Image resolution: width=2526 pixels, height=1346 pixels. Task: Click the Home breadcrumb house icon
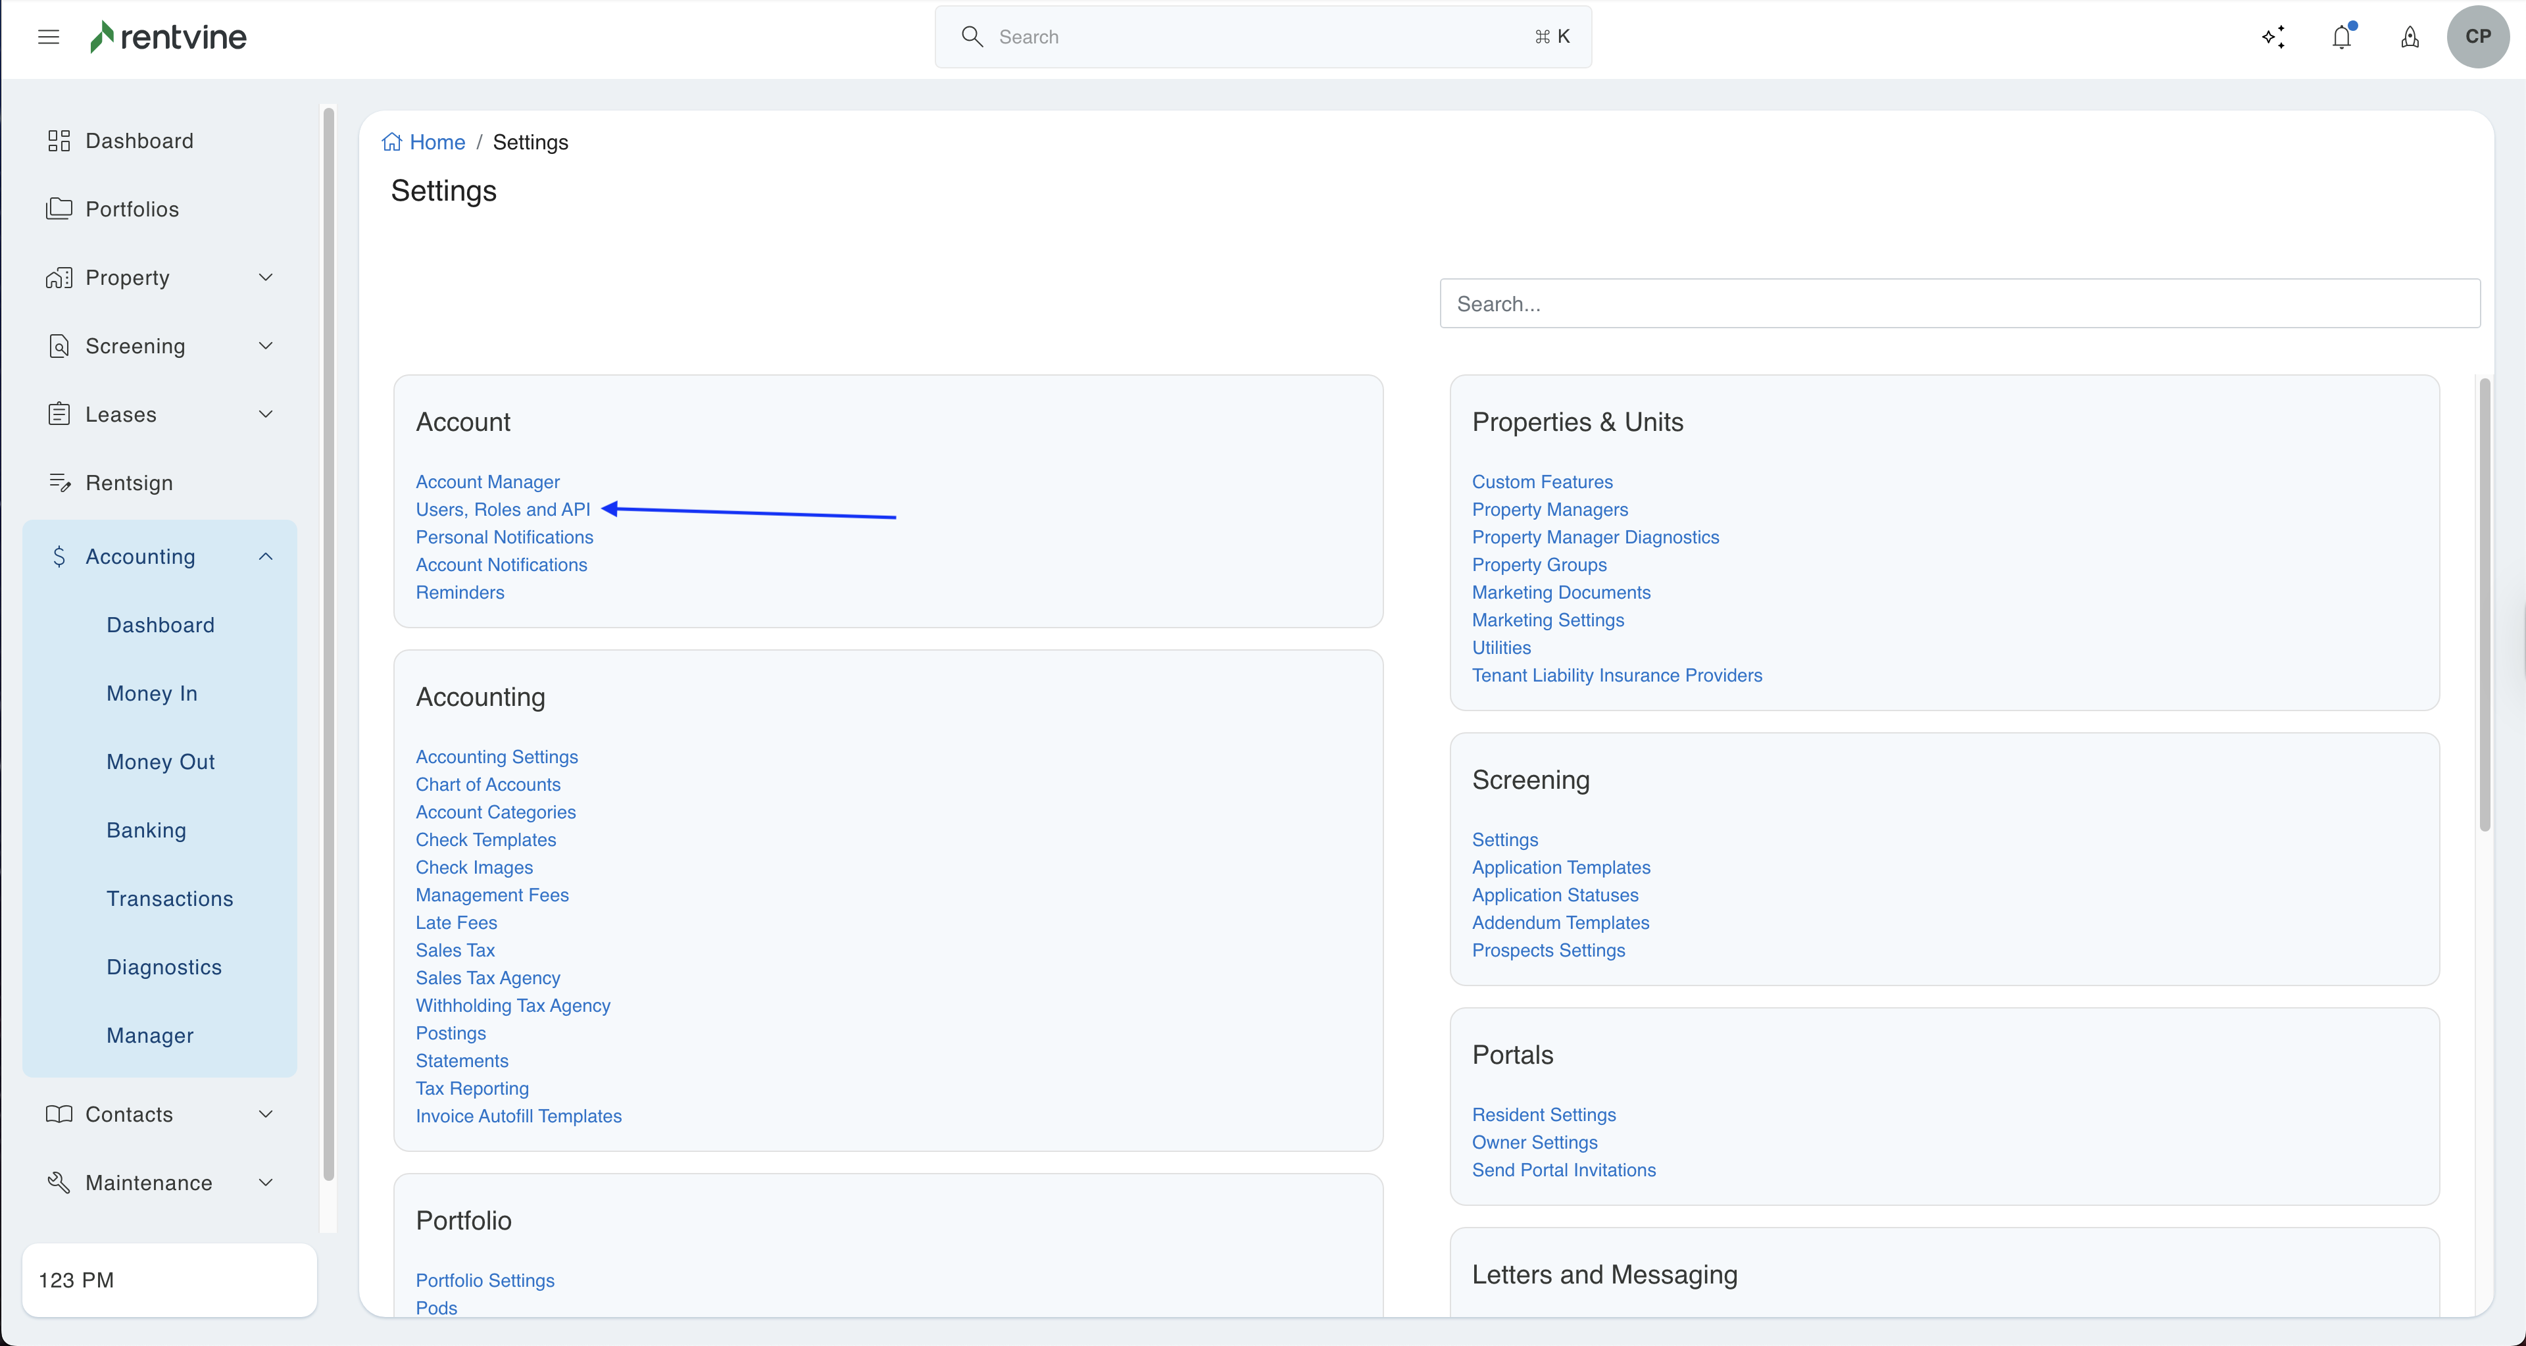coord(391,142)
